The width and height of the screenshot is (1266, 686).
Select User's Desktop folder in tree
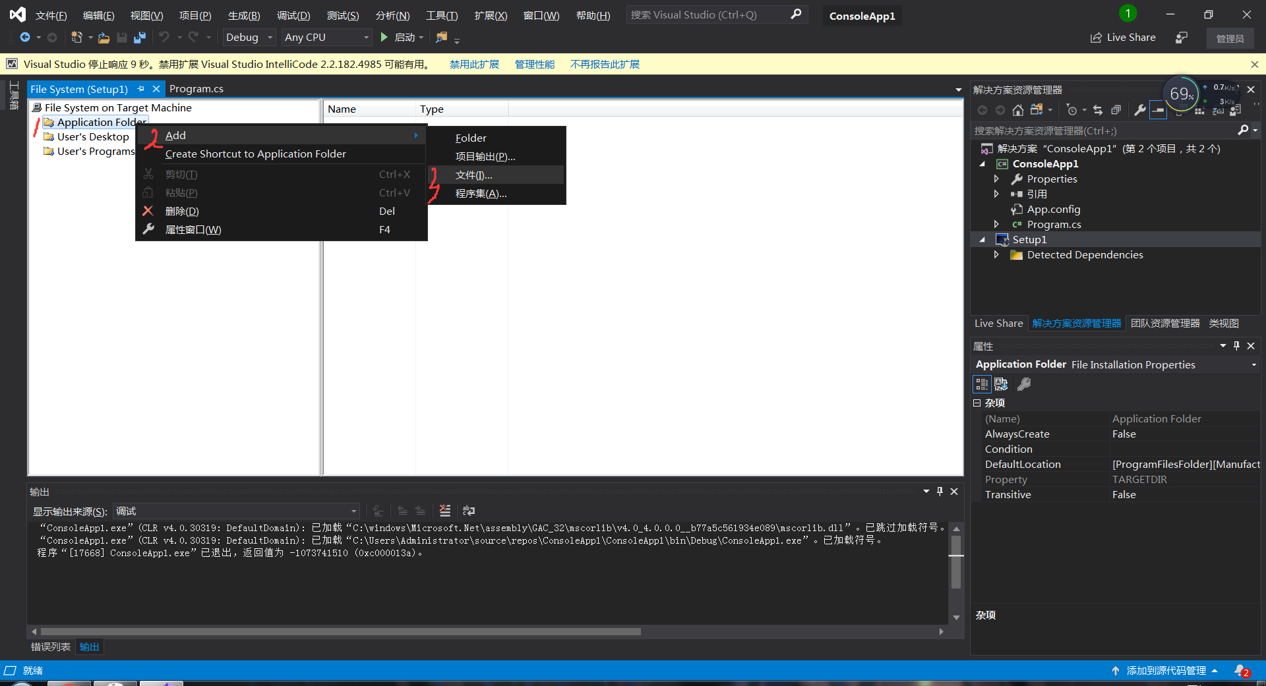(92, 136)
